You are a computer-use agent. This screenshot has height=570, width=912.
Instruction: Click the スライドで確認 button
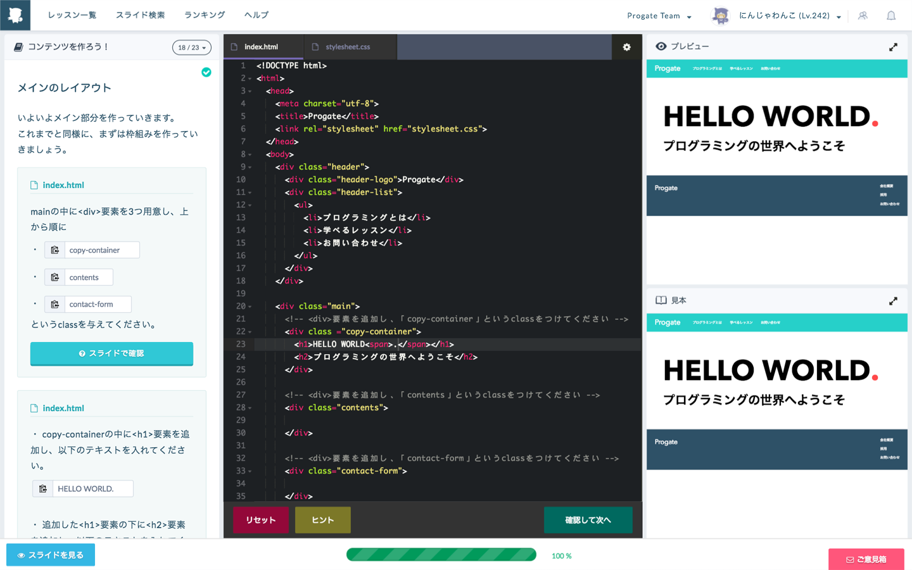point(111,353)
